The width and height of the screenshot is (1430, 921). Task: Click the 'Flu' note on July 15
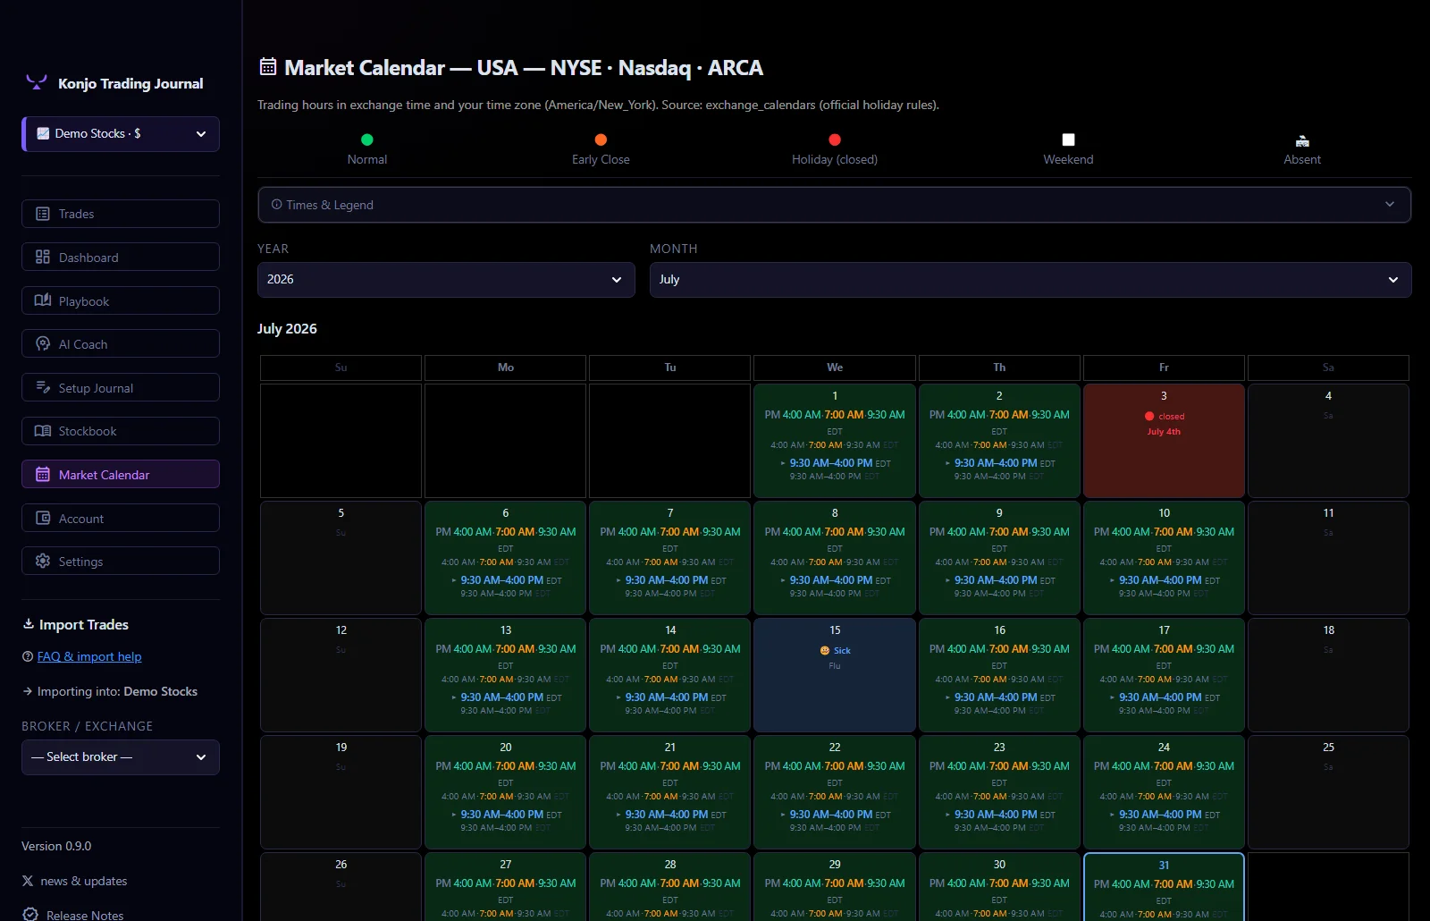pyautogui.click(x=835, y=666)
